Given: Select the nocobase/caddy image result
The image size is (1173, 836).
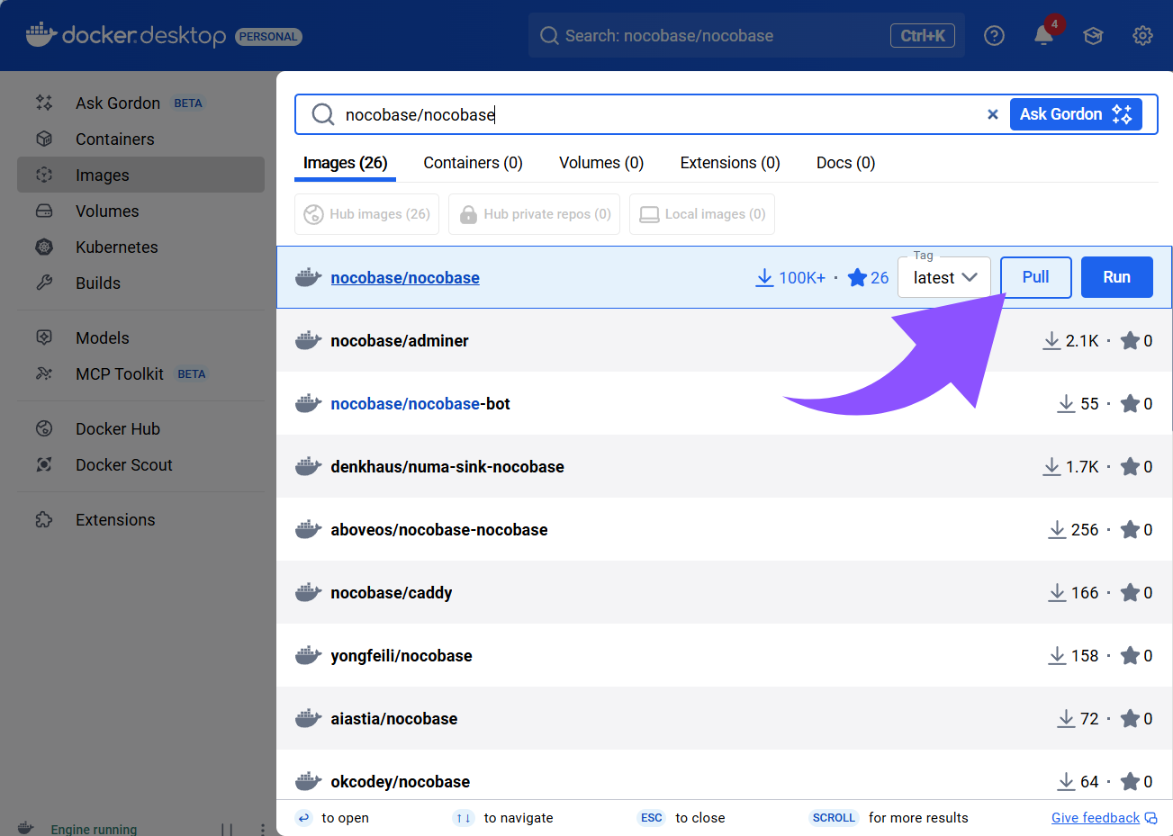Looking at the screenshot, I should click(391, 593).
